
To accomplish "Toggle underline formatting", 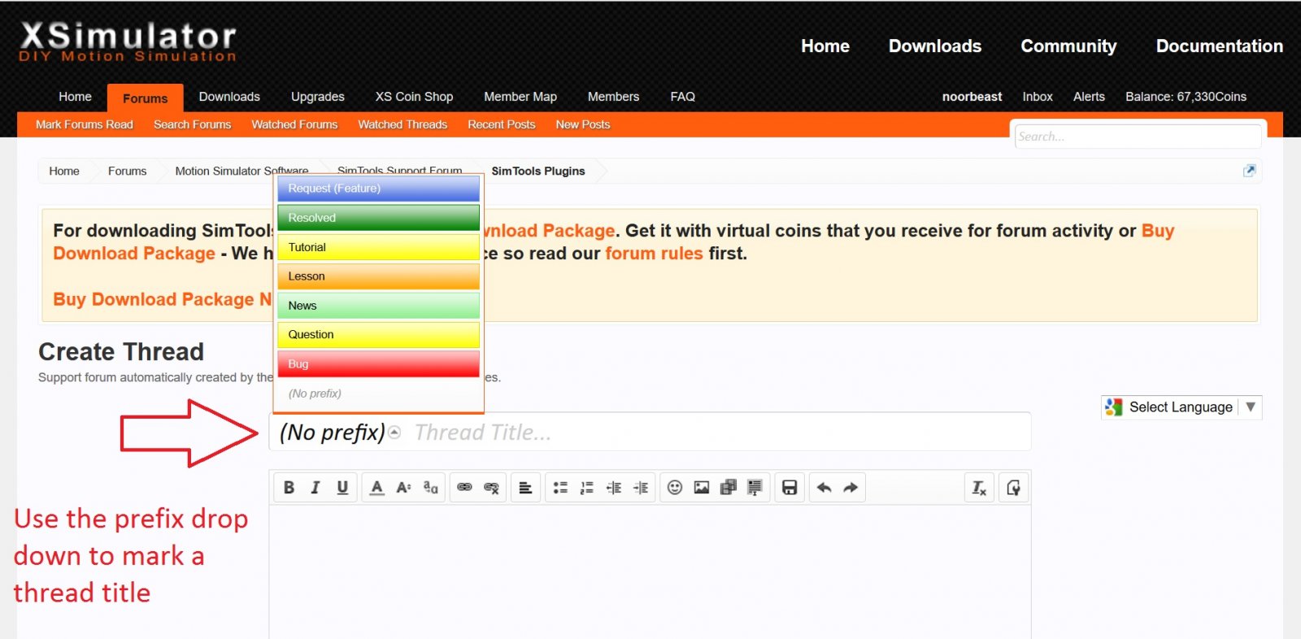I will pyautogui.click(x=342, y=488).
